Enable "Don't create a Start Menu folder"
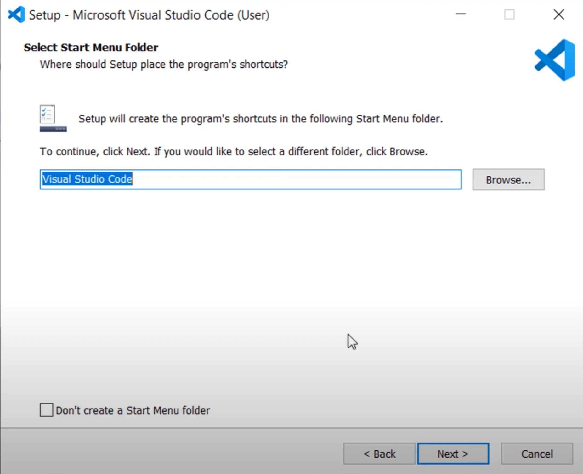583x474 pixels. coord(47,410)
